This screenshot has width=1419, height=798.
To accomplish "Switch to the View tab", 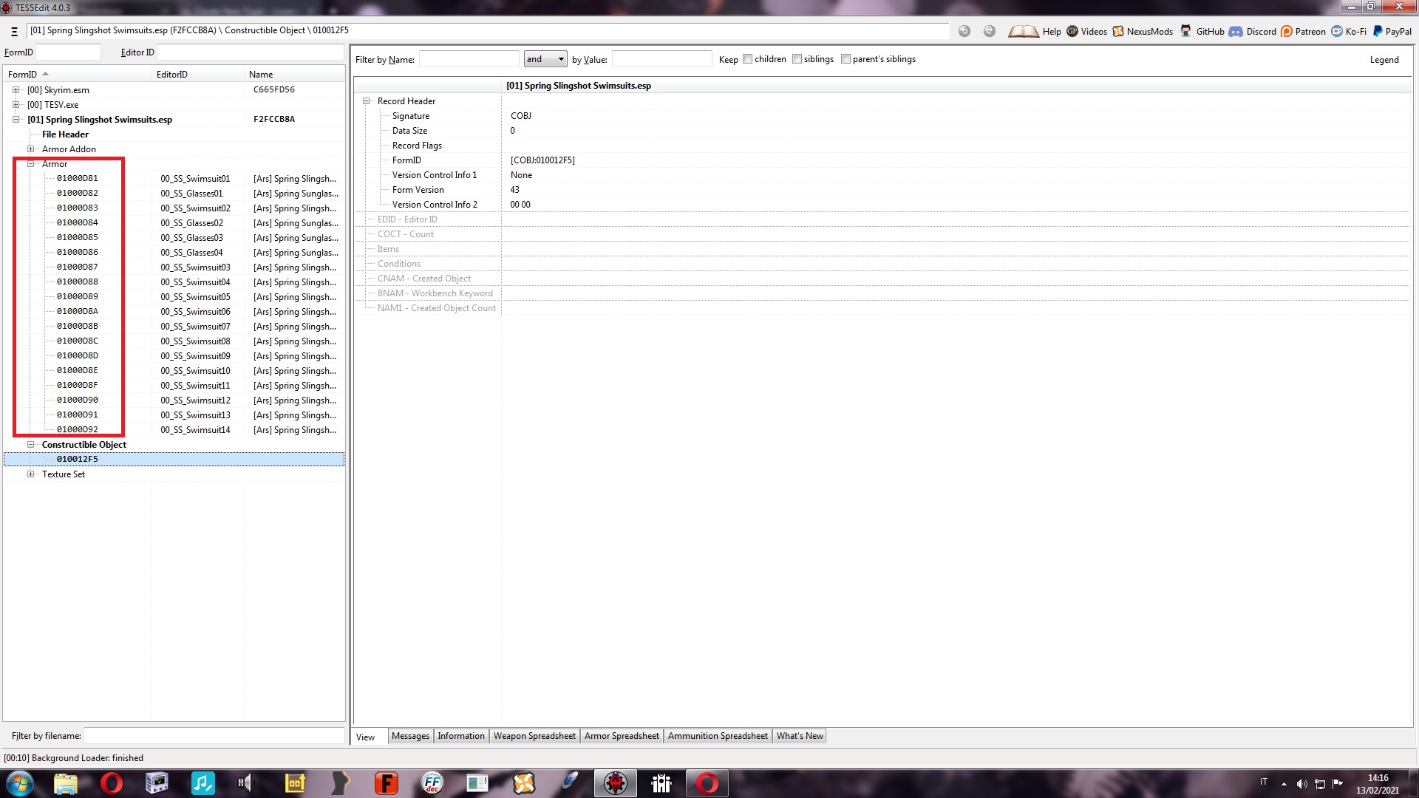I will pyautogui.click(x=366, y=737).
